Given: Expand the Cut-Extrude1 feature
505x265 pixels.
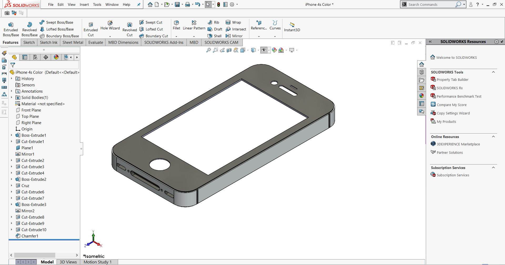Looking at the screenshot, I should click(x=12, y=141).
